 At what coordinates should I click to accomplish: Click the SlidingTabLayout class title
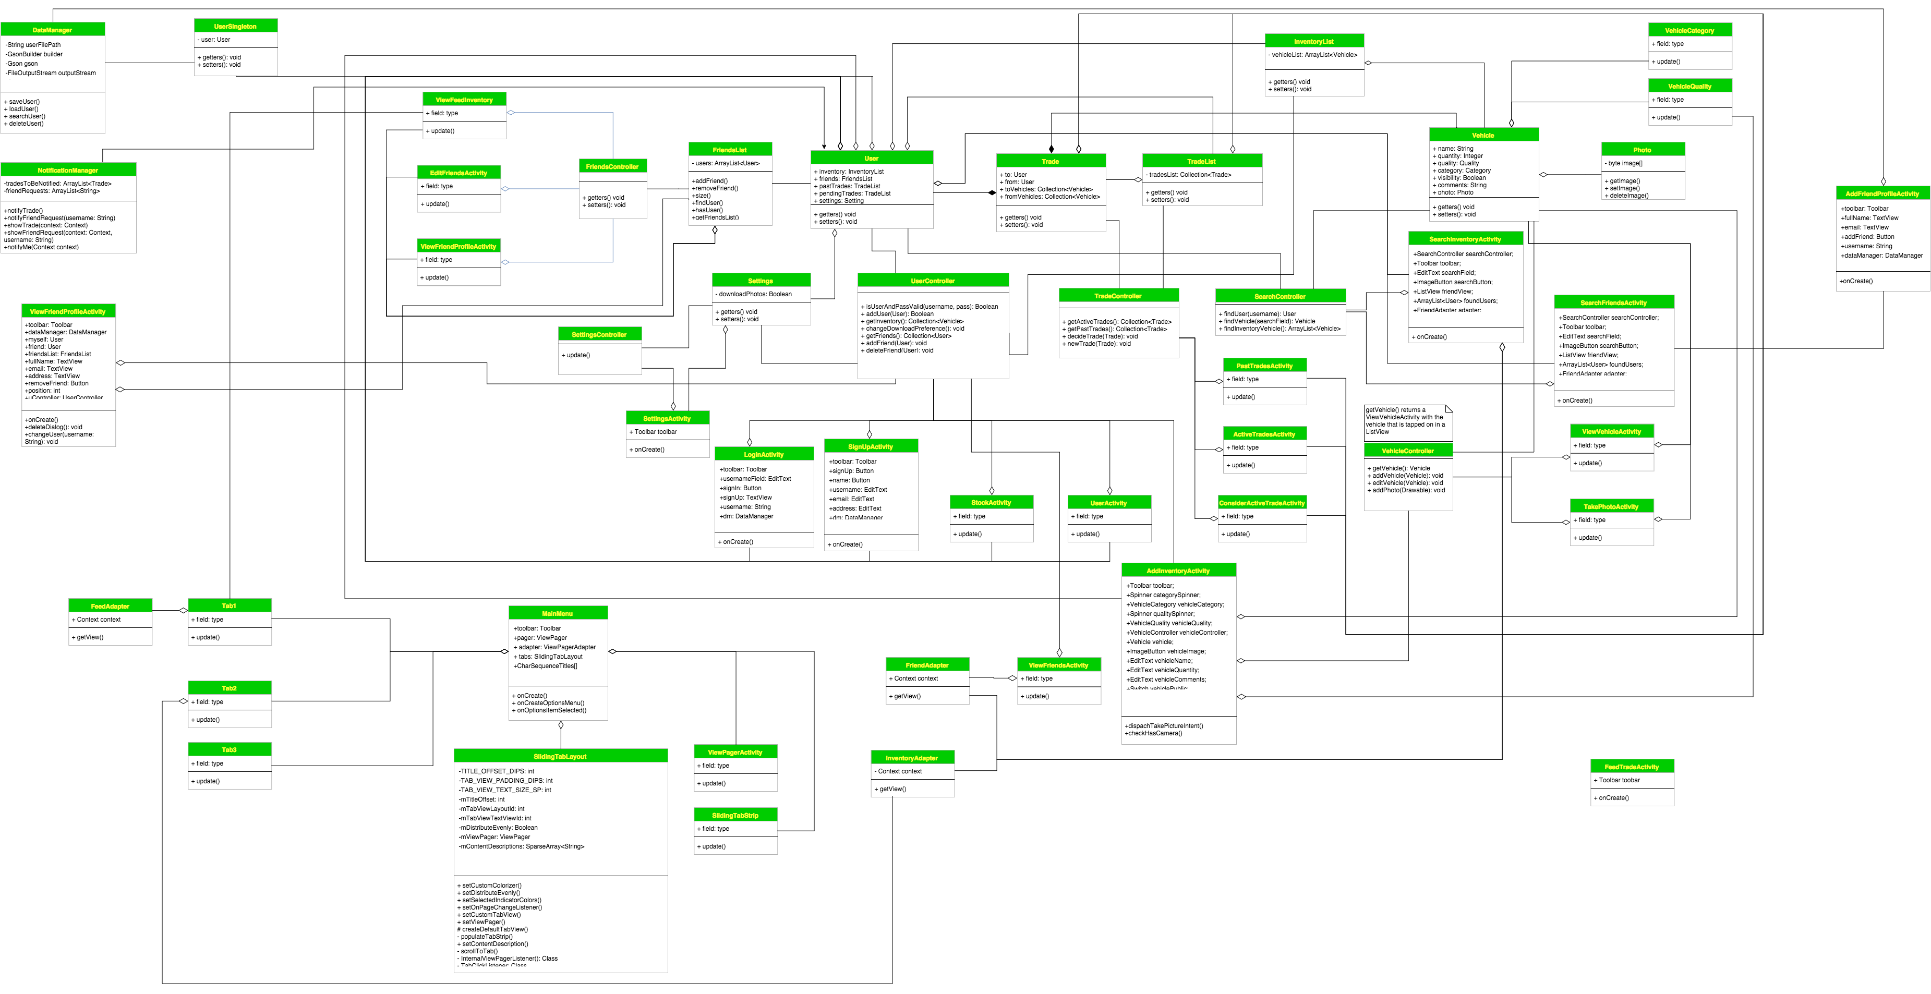point(560,756)
